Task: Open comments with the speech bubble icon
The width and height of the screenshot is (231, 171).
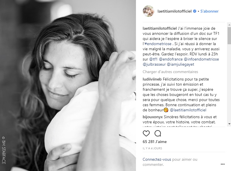Action: 158,133
